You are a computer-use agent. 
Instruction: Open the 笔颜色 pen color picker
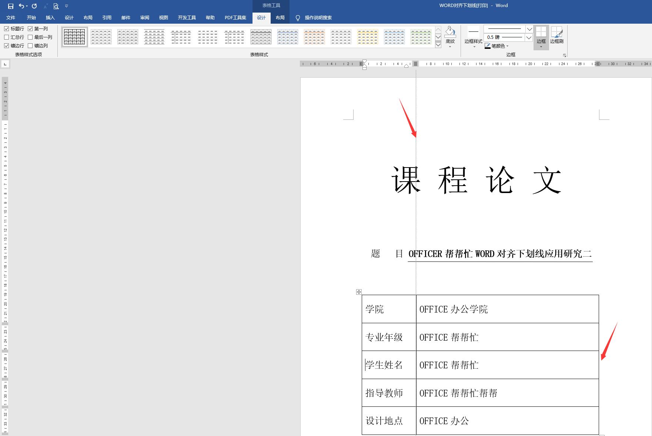point(496,46)
